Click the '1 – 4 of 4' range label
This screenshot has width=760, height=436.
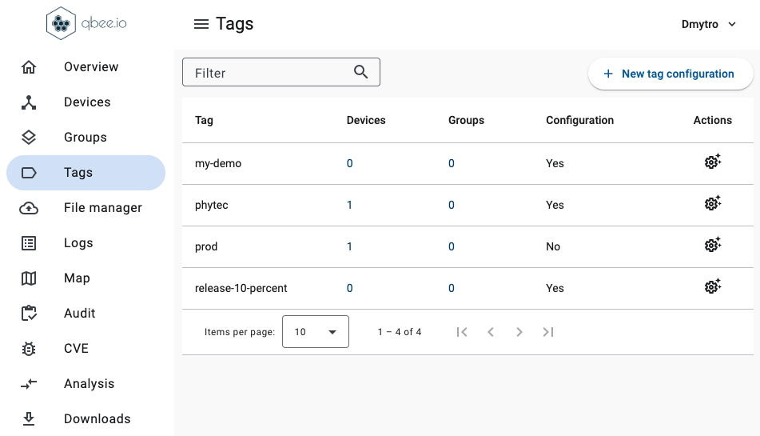point(400,332)
